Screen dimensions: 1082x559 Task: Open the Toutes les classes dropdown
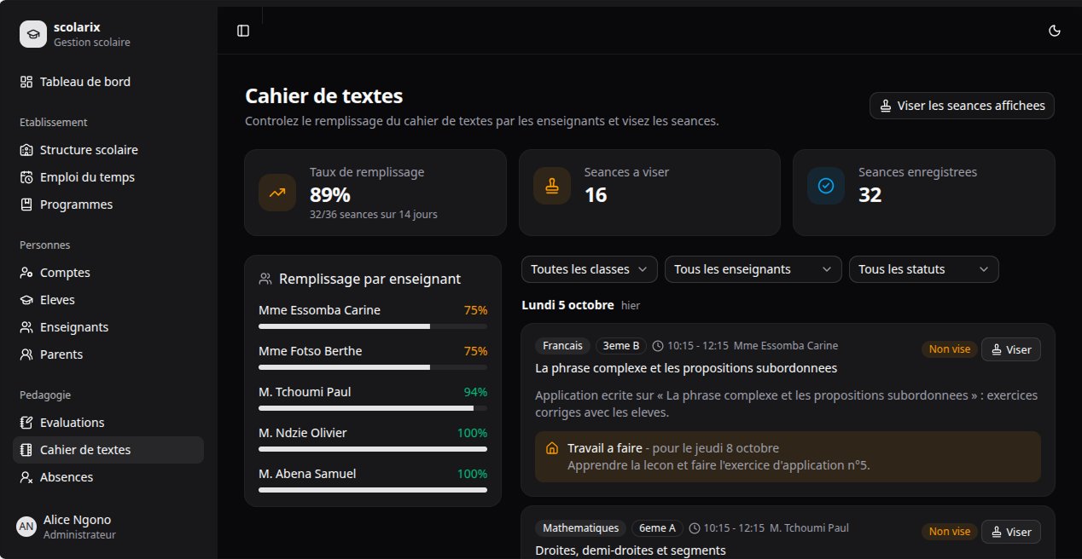point(590,269)
